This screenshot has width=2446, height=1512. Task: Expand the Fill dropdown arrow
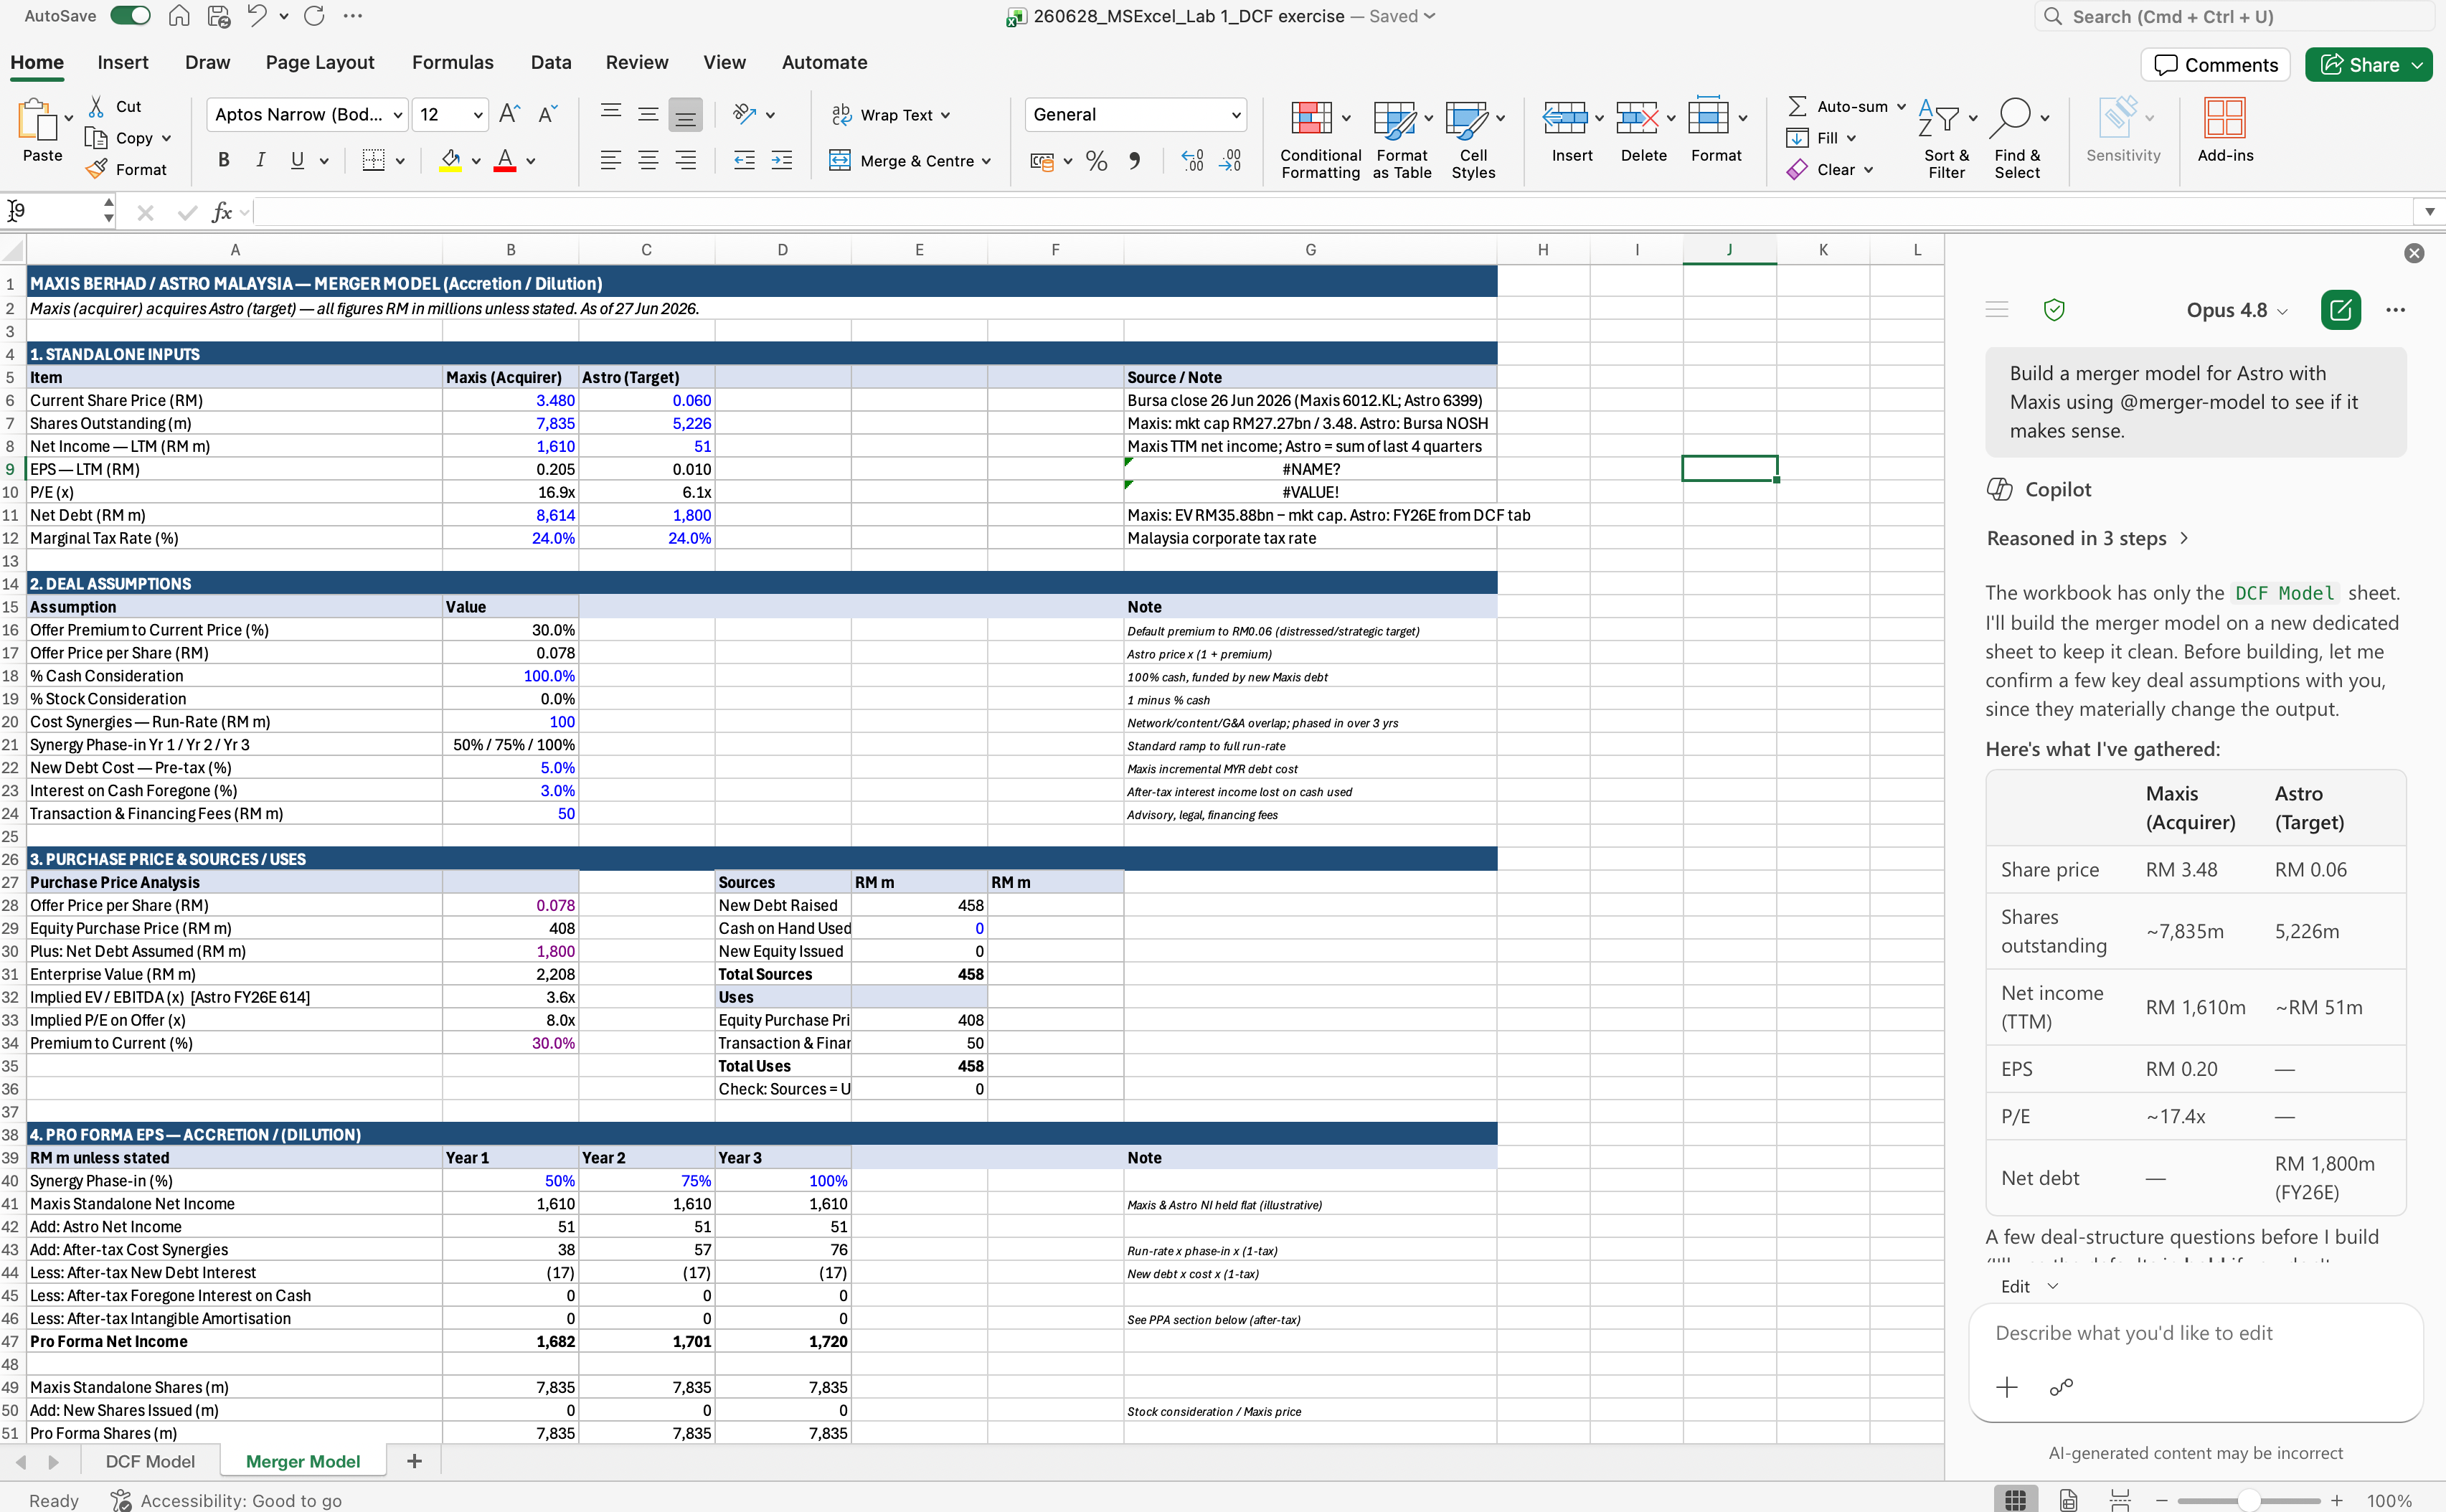click(1851, 138)
